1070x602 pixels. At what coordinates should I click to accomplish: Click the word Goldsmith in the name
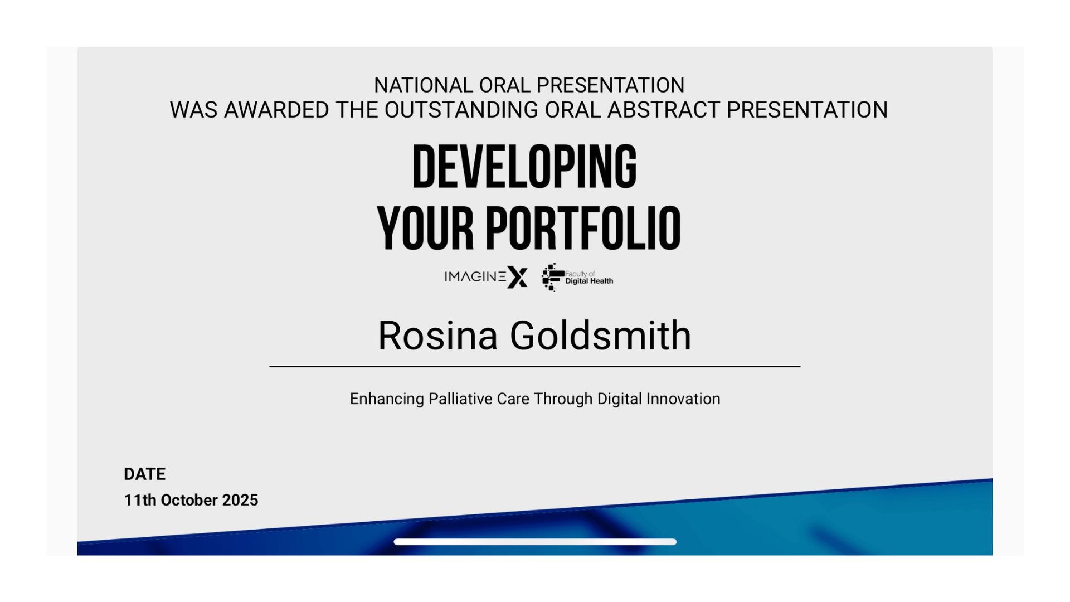point(600,336)
